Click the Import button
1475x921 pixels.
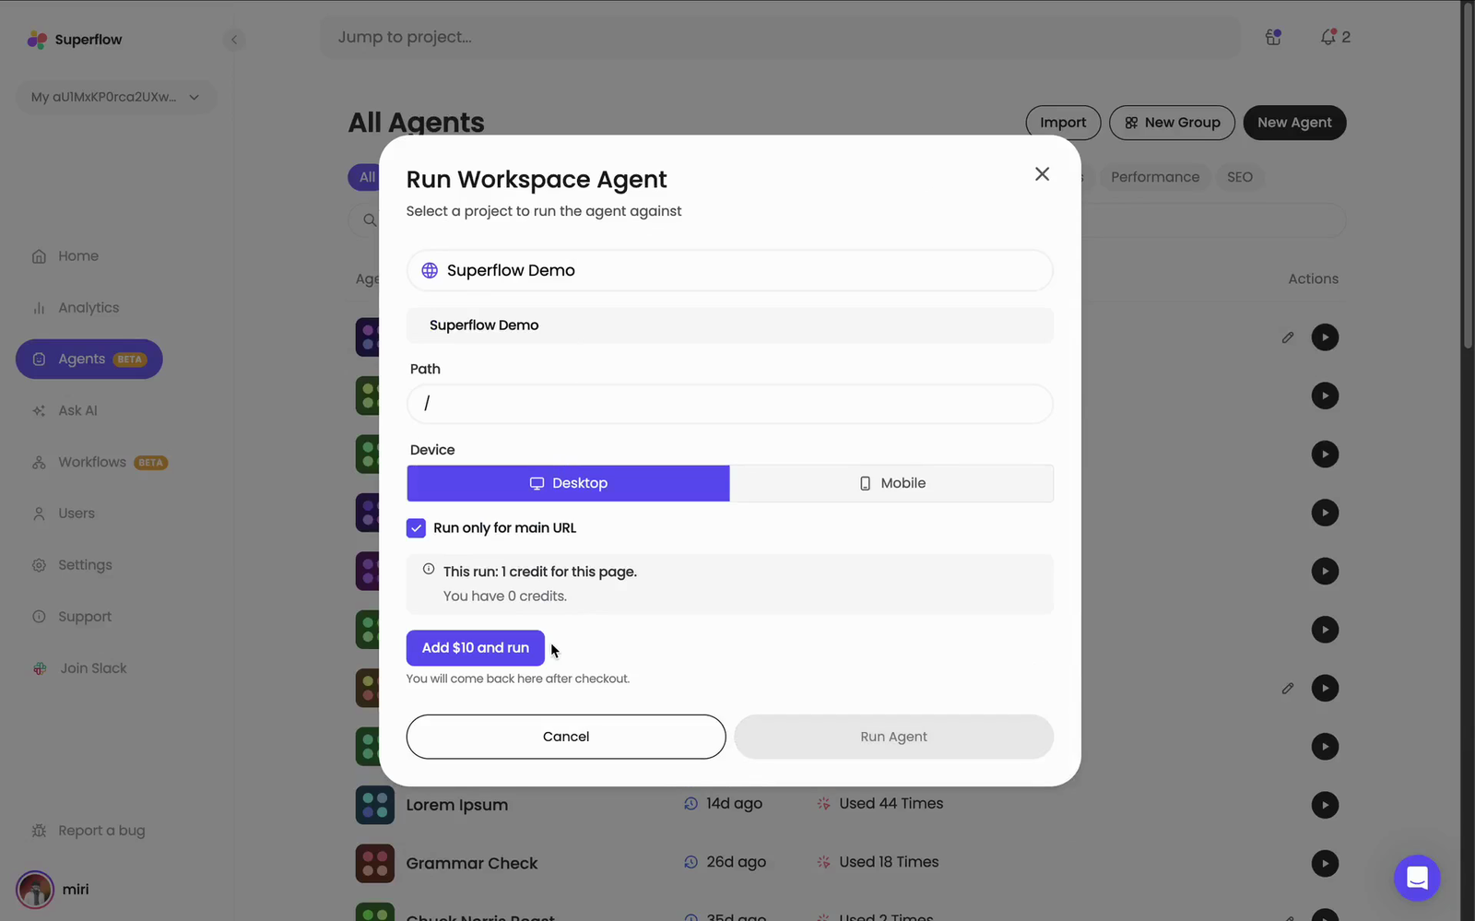coord(1063,123)
